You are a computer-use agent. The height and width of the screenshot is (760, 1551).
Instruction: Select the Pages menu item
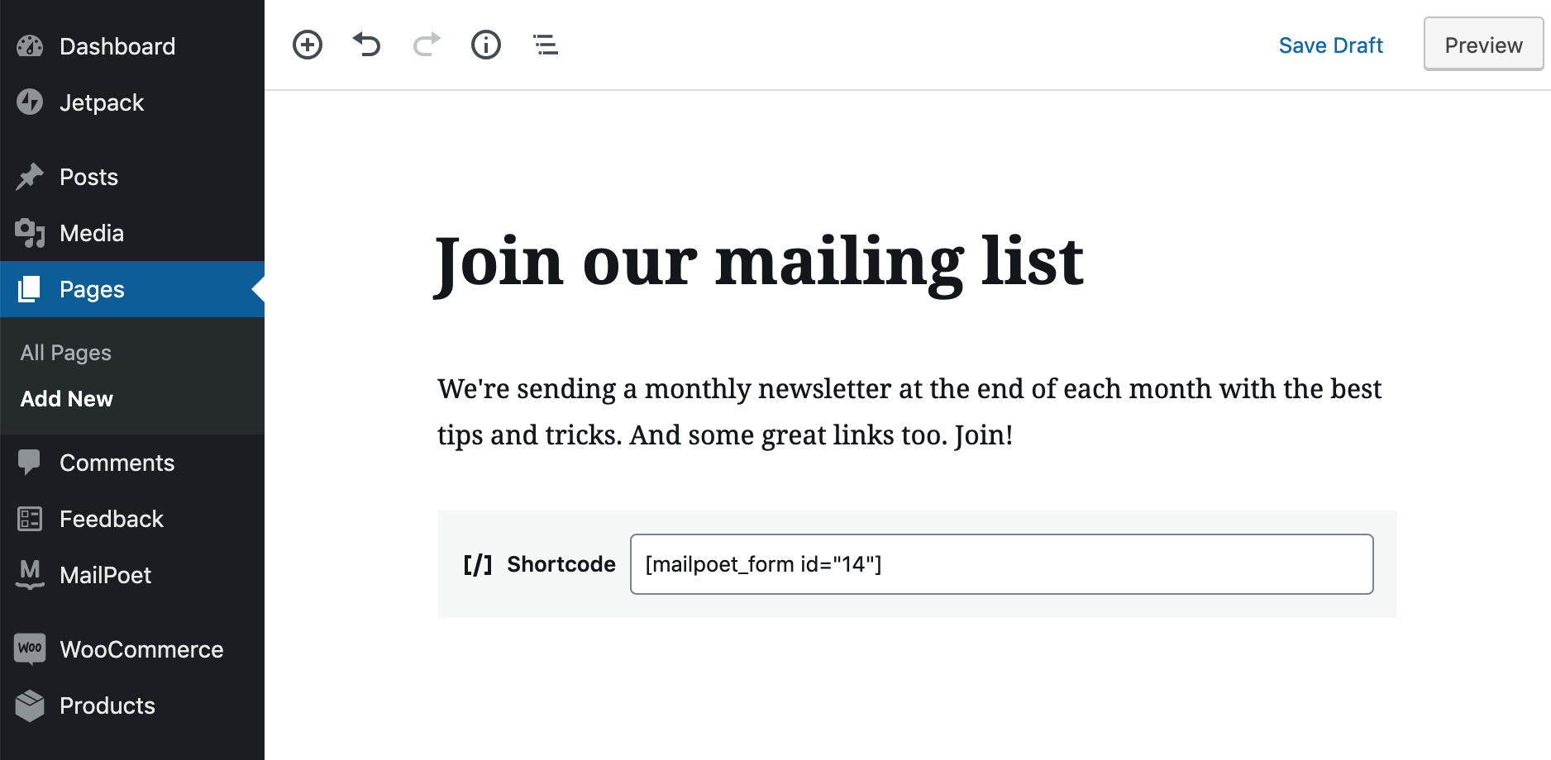(x=132, y=289)
